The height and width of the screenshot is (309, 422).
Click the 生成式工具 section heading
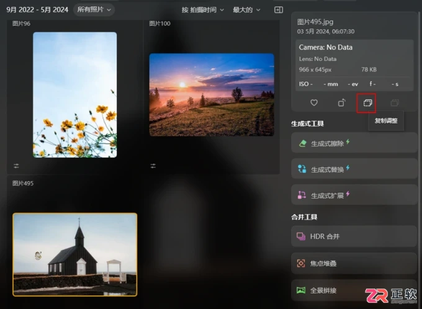tap(307, 124)
